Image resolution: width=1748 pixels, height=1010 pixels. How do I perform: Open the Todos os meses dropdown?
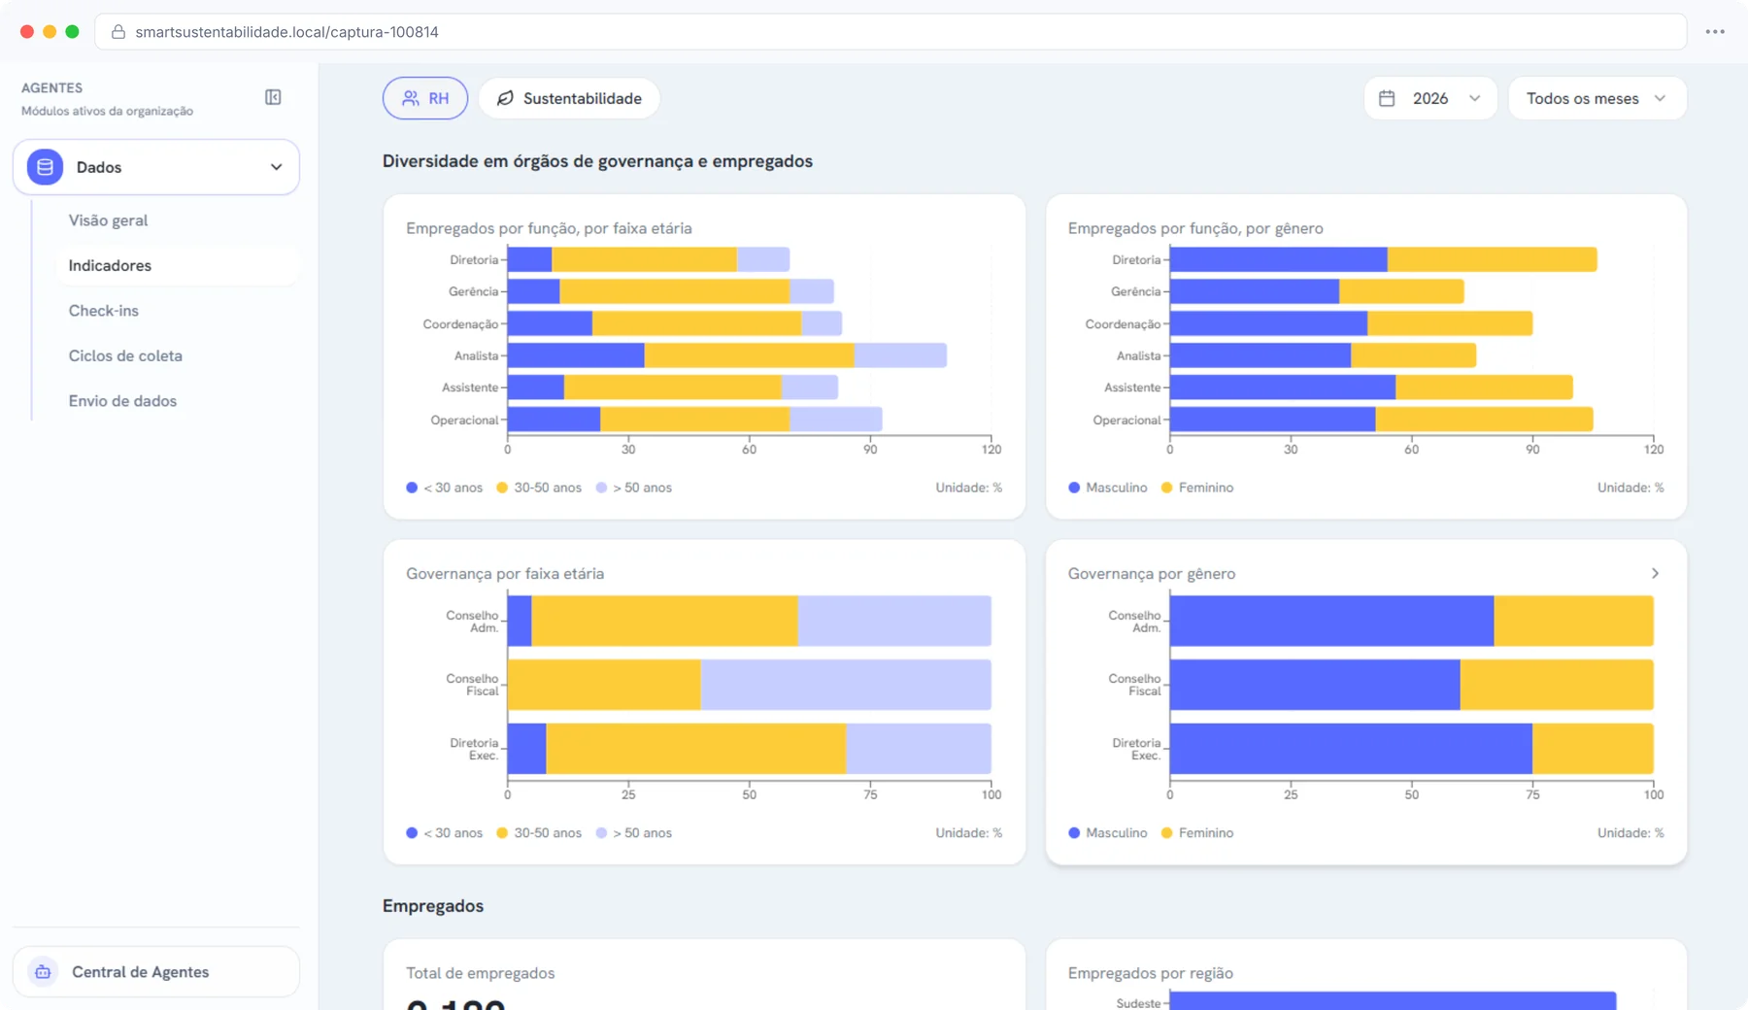point(1597,98)
